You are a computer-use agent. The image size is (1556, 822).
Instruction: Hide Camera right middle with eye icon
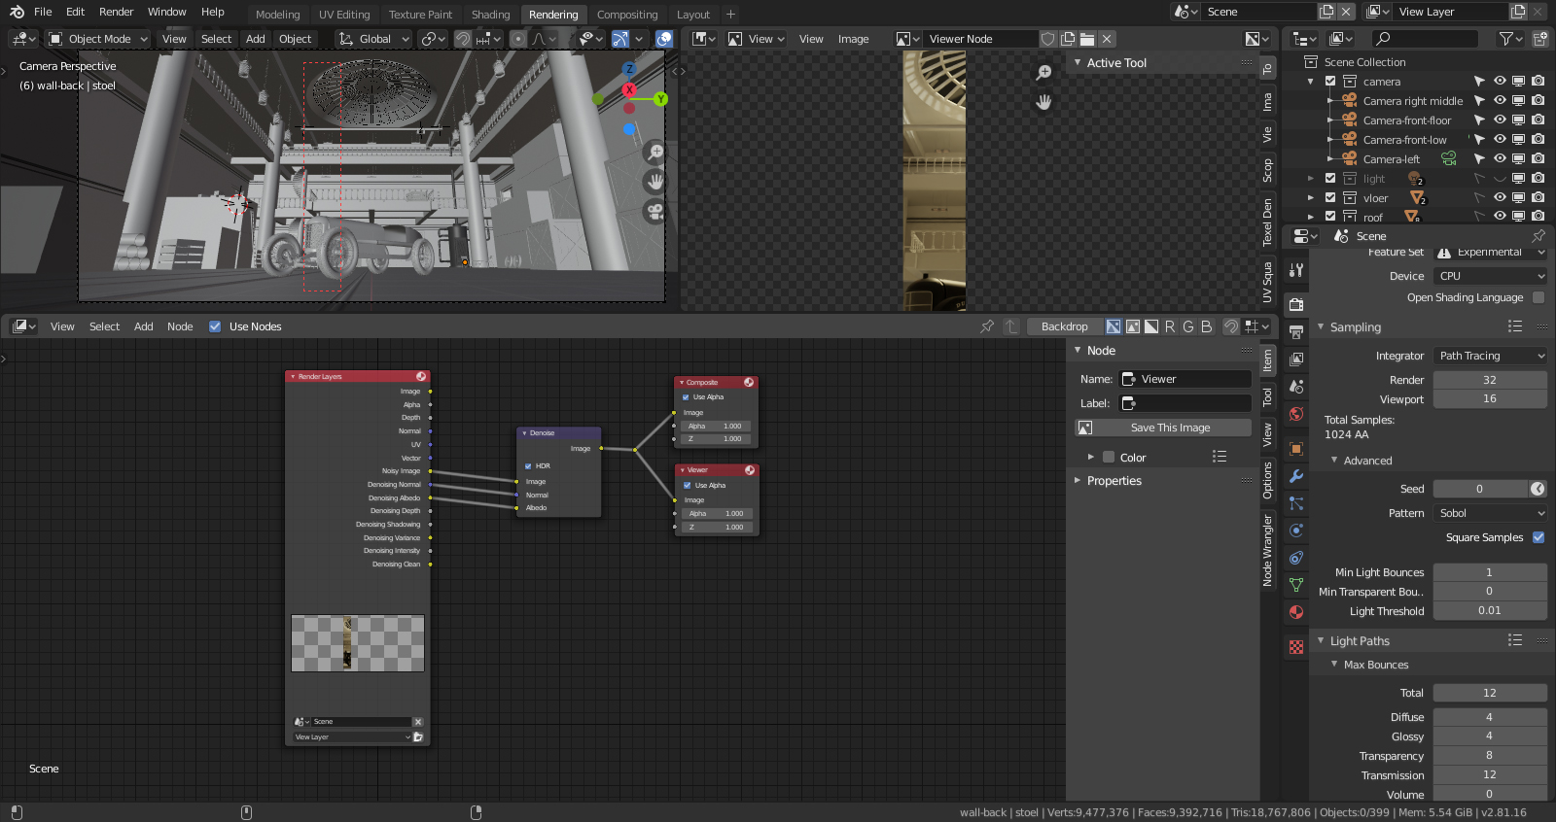[x=1500, y=100]
